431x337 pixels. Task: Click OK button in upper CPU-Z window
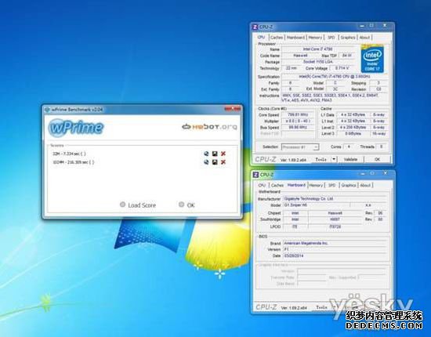point(378,159)
